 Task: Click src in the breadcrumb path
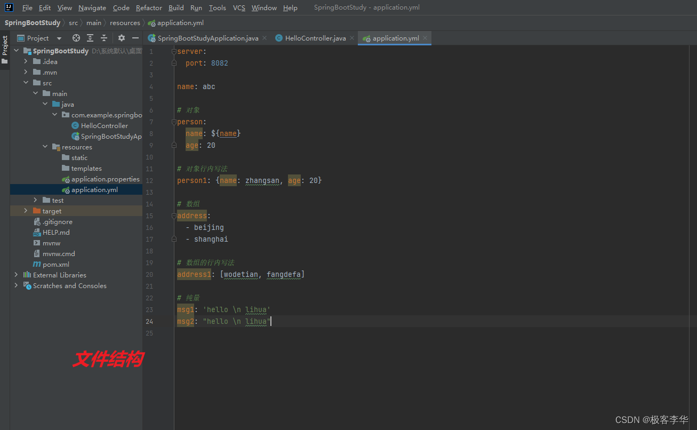pyautogui.click(x=73, y=23)
